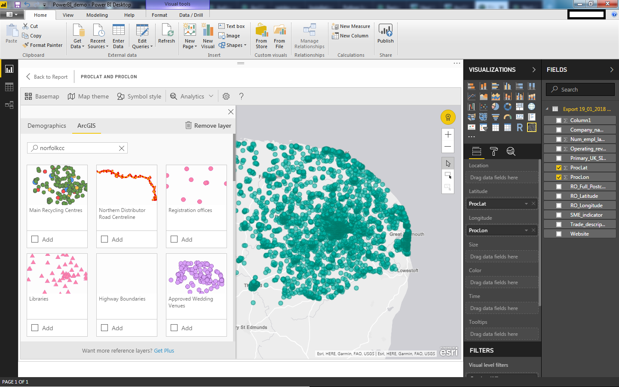Check Add for Highway Boundaries

[104, 328]
